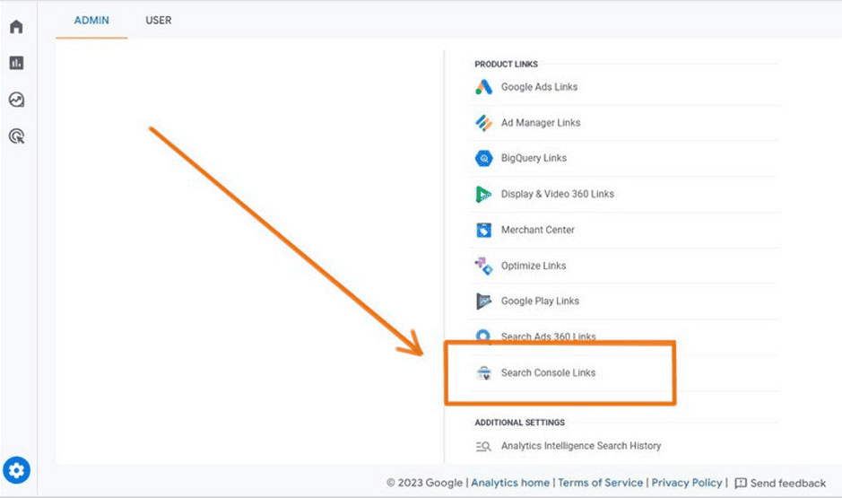Follow the Analytics home footer link

pyautogui.click(x=510, y=483)
